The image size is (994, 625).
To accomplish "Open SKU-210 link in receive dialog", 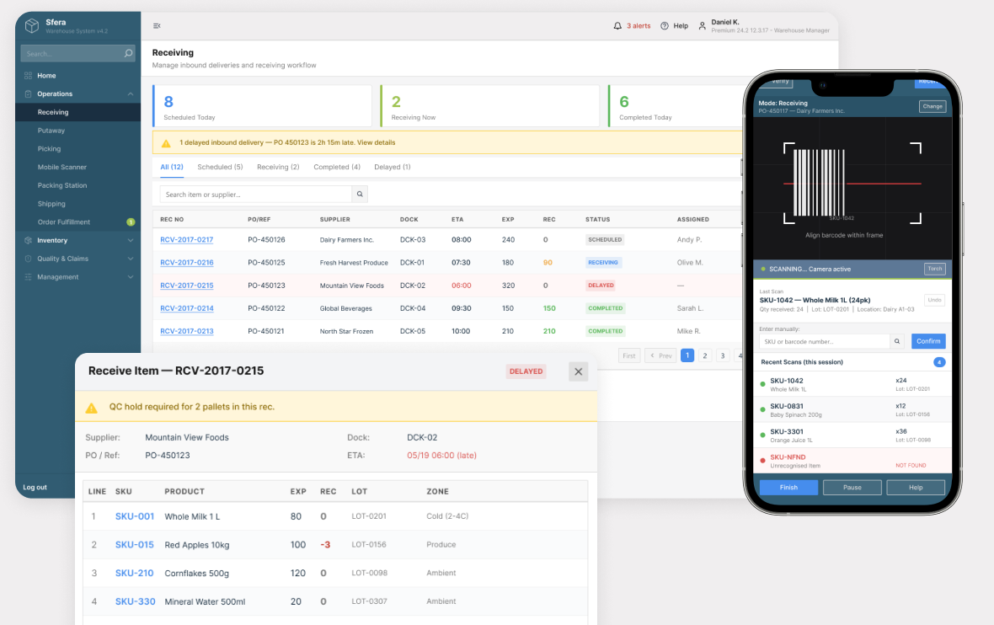I will click(x=135, y=573).
